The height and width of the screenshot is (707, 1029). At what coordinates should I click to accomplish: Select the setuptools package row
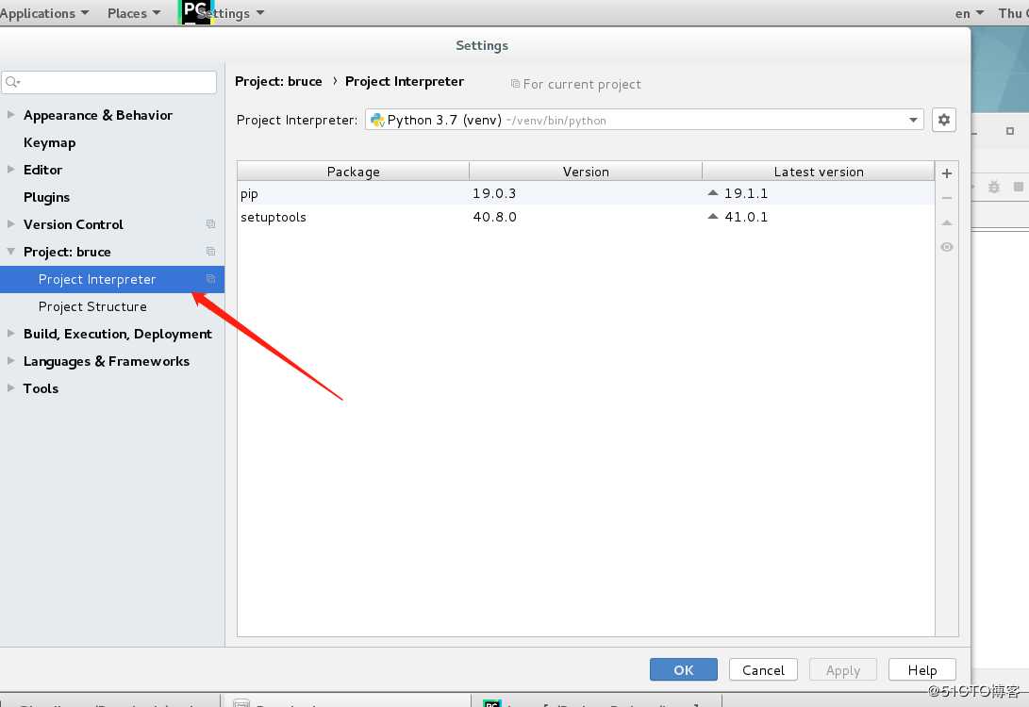pos(586,217)
